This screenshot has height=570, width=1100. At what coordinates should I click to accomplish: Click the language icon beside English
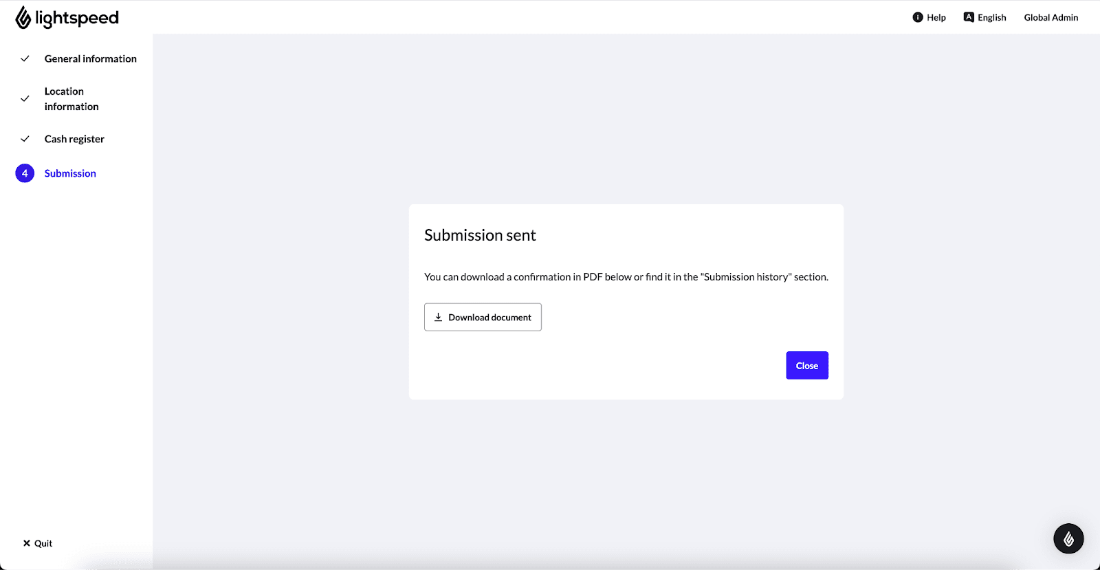point(969,17)
